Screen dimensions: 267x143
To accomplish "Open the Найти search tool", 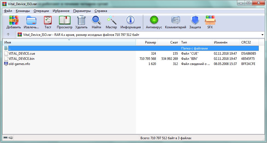I will pyautogui.click(x=96, y=20).
